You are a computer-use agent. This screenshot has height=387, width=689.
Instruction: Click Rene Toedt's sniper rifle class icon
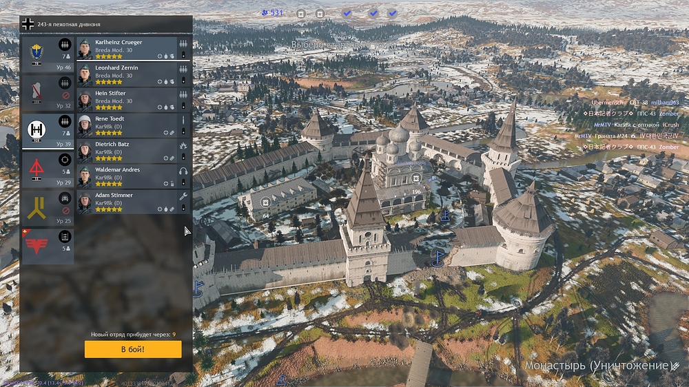click(x=183, y=120)
